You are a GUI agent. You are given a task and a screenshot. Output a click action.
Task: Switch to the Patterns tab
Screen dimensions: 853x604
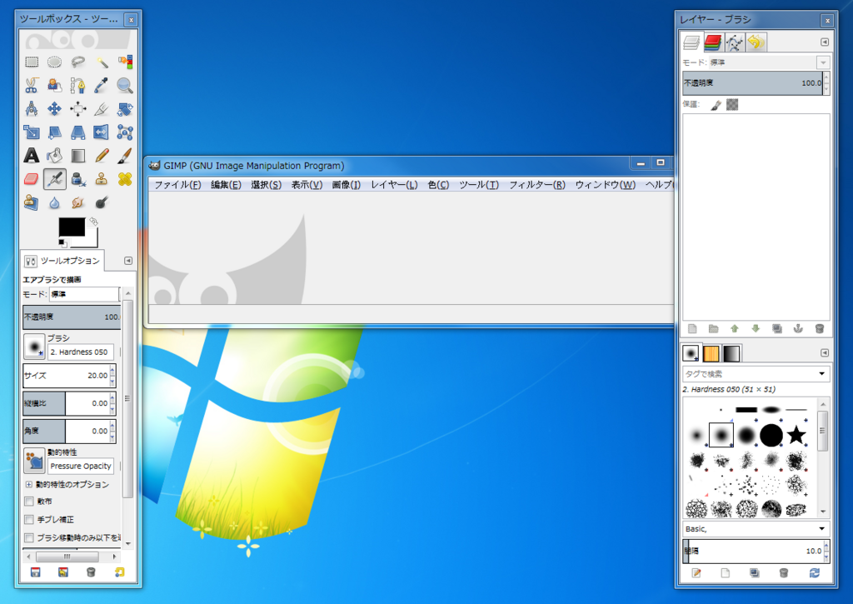coord(711,353)
